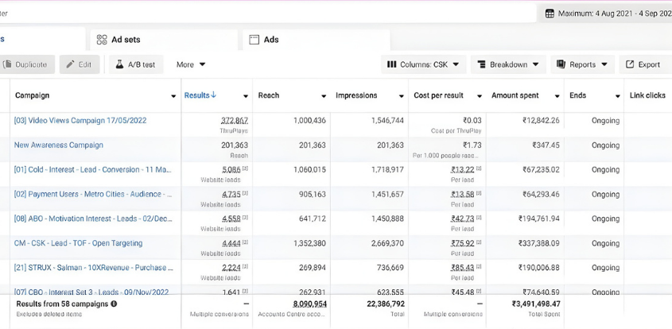Open the Video Views Campaign 17/05/2022 link

pos(80,121)
